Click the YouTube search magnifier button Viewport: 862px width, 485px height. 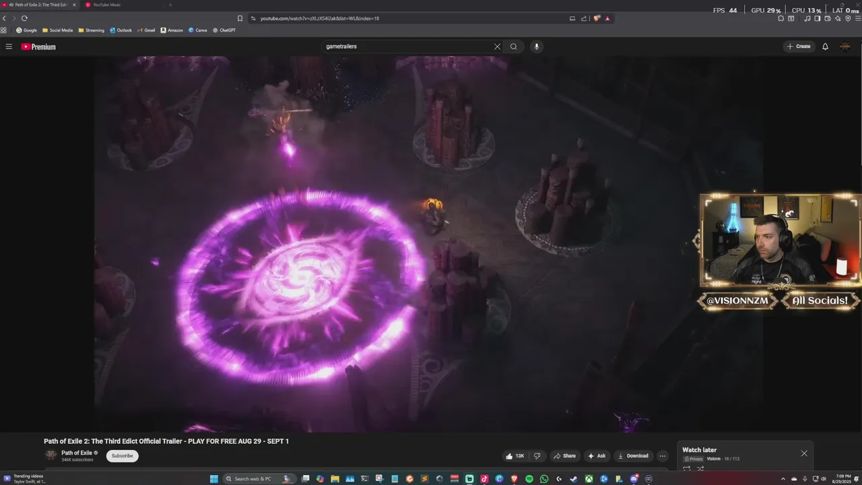[513, 46]
